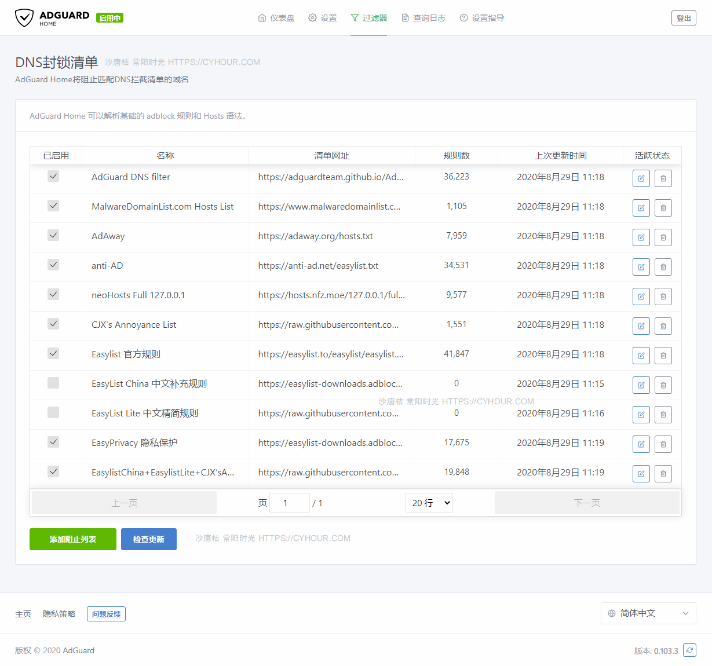
Task: Delete the neoHosts Full 127.0.0.1 entry
Action: tap(663, 297)
